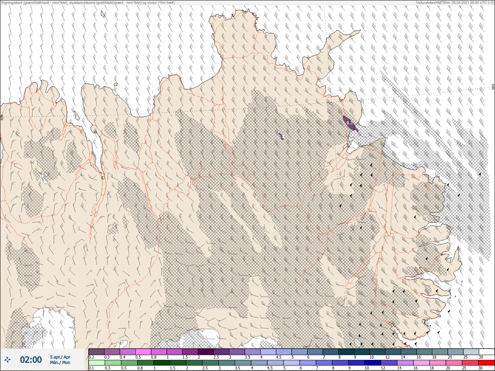Click the N99 label on the map's left edge
The height and width of the screenshot is (371, 495).
pyautogui.click(x=2, y=117)
